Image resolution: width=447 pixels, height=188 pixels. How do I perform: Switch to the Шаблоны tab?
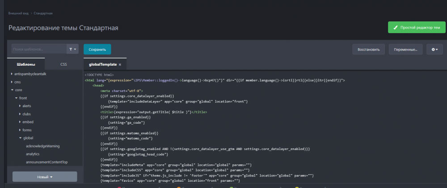click(26, 64)
